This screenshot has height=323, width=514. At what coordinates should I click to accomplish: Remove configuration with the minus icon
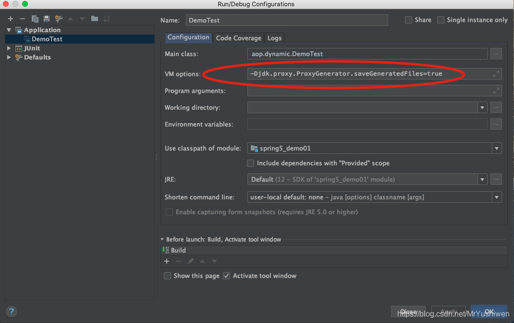coord(22,19)
